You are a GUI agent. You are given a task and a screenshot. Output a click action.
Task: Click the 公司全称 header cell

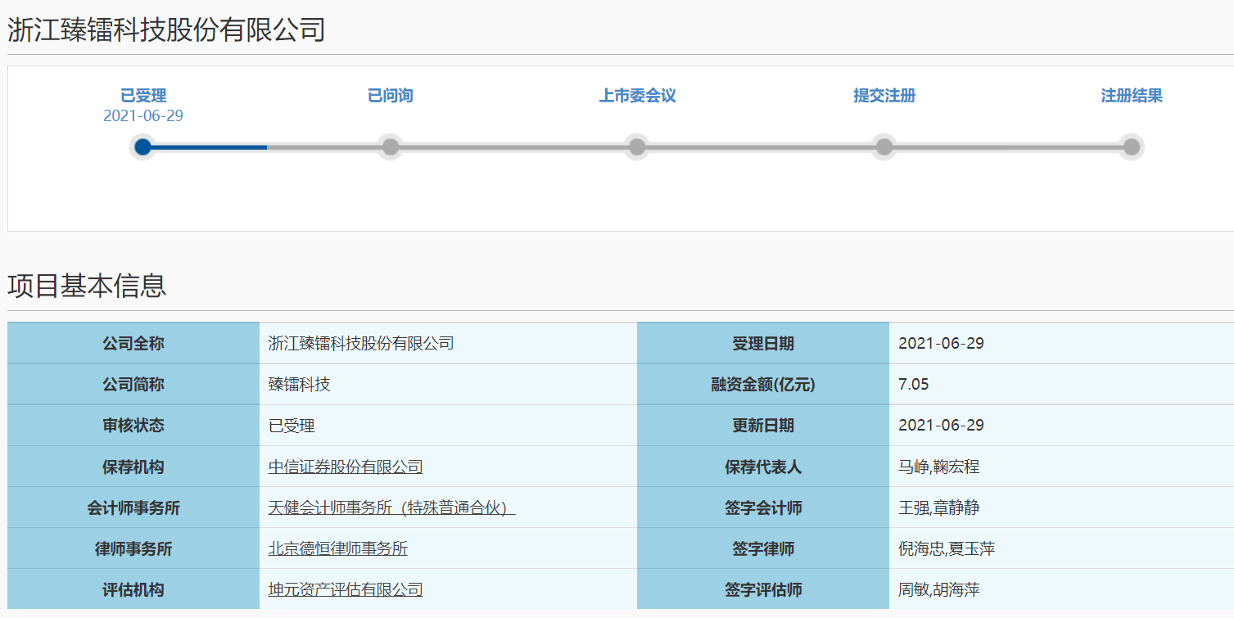click(133, 344)
